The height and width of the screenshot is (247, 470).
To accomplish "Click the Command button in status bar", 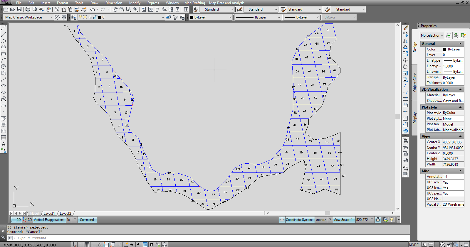I will (87, 220).
